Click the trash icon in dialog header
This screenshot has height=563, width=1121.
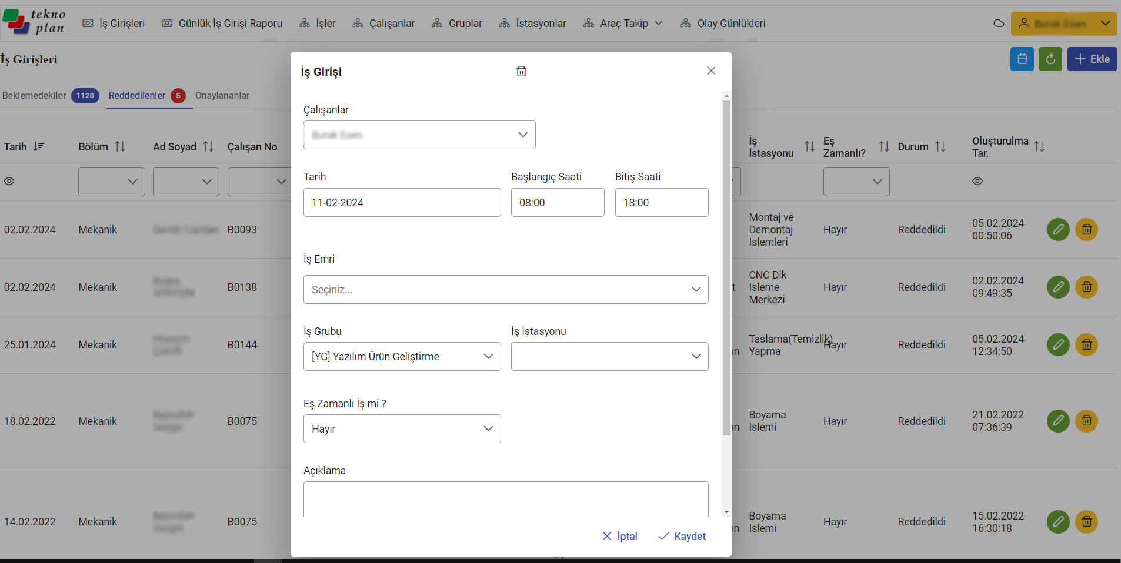pos(521,71)
